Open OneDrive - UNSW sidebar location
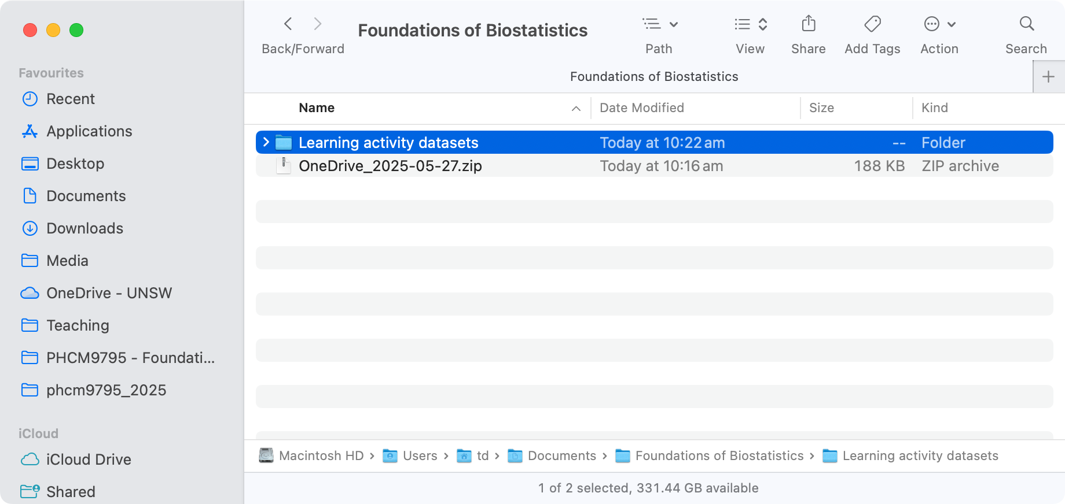This screenshot has height=504, width=1065. point(109,293)
